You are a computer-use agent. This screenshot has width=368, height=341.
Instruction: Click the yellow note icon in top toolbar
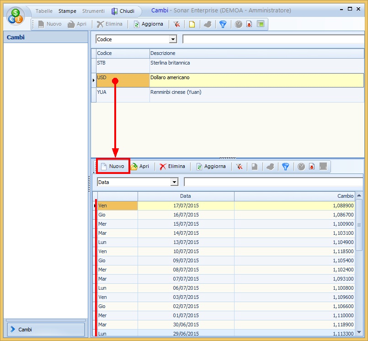pyautogui.click(x=192, y=24)
